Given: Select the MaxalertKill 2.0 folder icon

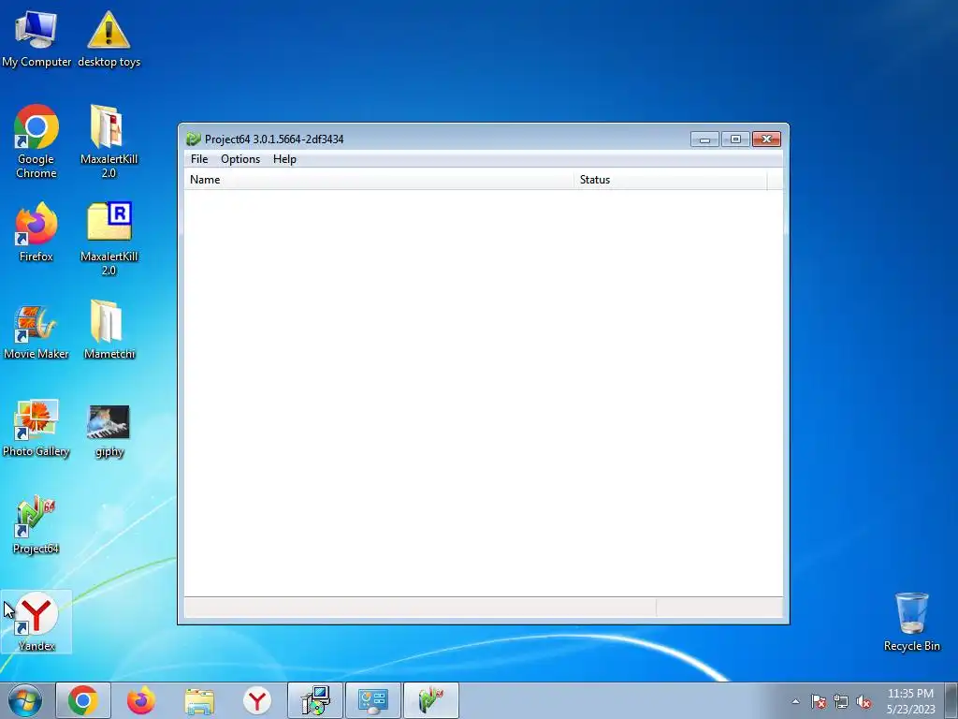Looking at the screenshot, I should click(109, 142).
